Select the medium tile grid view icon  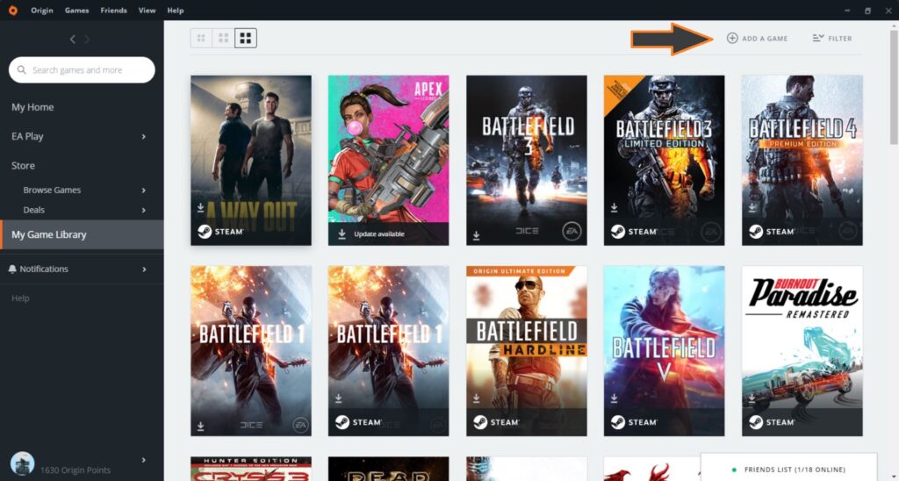click(x=224, y=38)
